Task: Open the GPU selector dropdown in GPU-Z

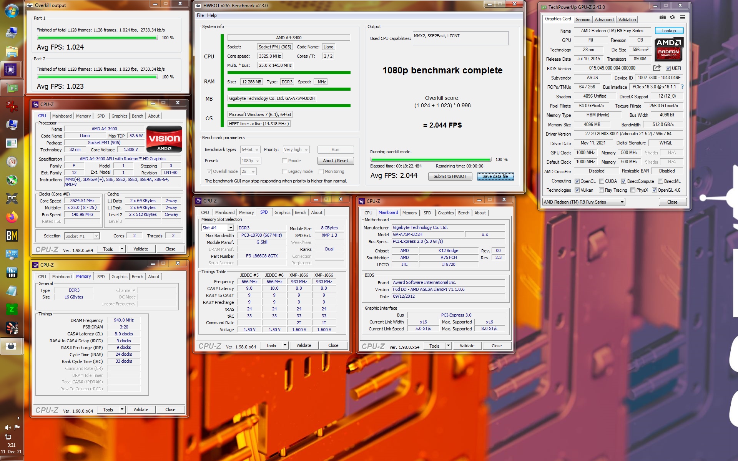Action: coord(584,202)
